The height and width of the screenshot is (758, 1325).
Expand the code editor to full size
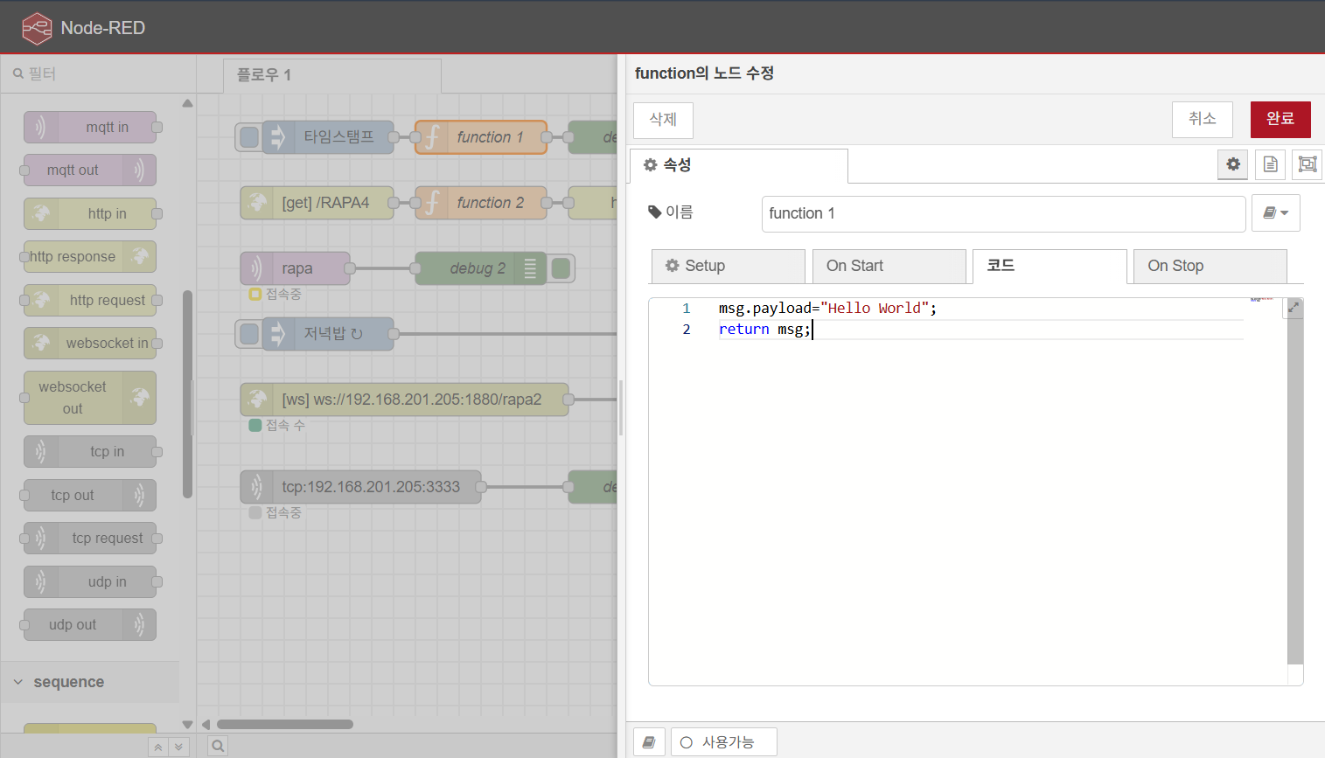1293,308
